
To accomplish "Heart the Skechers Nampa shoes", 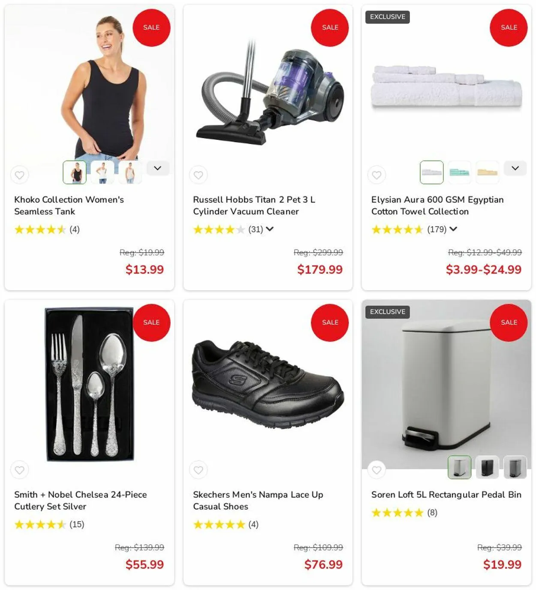I will coord(198,470).
